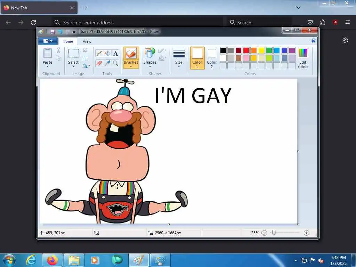Click the Crop icon in Image group
The height and width of the screenshot is (267, 356).
[85, 50]
